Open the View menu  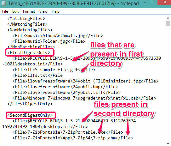[43, 11]
